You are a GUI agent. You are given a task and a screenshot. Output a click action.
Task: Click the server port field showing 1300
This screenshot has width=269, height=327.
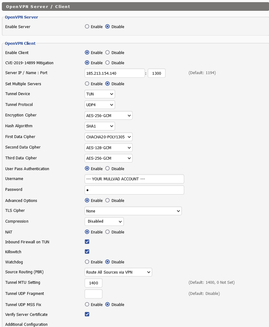point(156,73)
